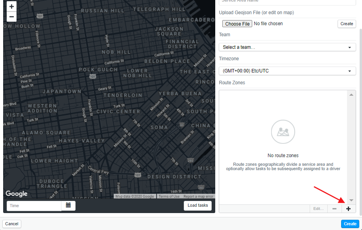Screen dimensions: 362x230
Task: Remove the selected route zone
Action: tap(334, 209)
